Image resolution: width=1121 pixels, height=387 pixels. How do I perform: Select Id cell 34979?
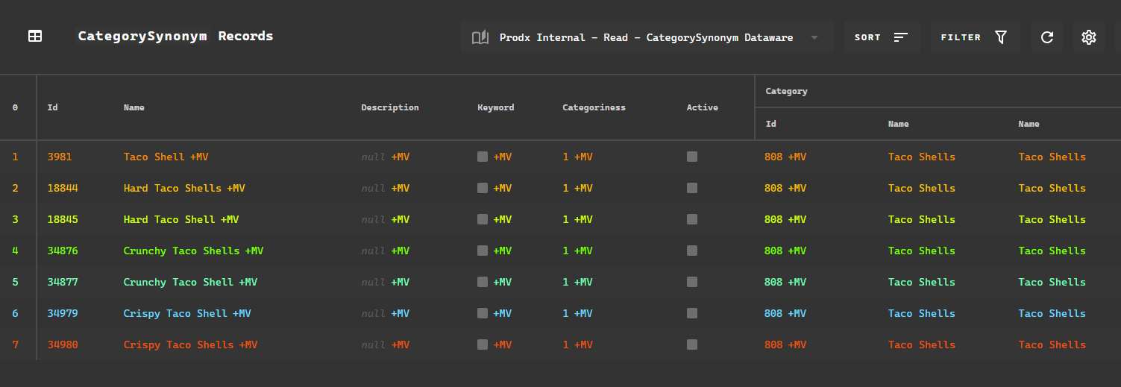[63, 313]
